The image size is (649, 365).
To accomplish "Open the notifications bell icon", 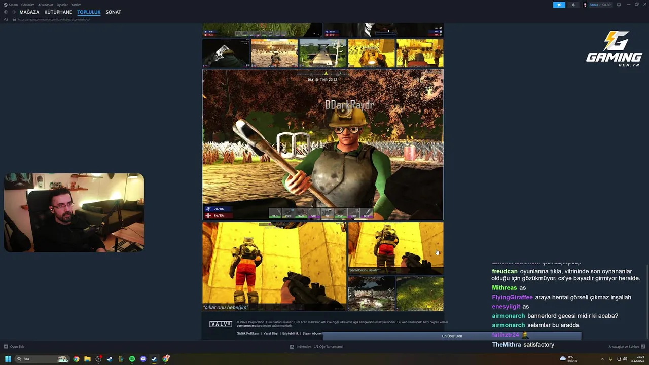I will point(573,5).
